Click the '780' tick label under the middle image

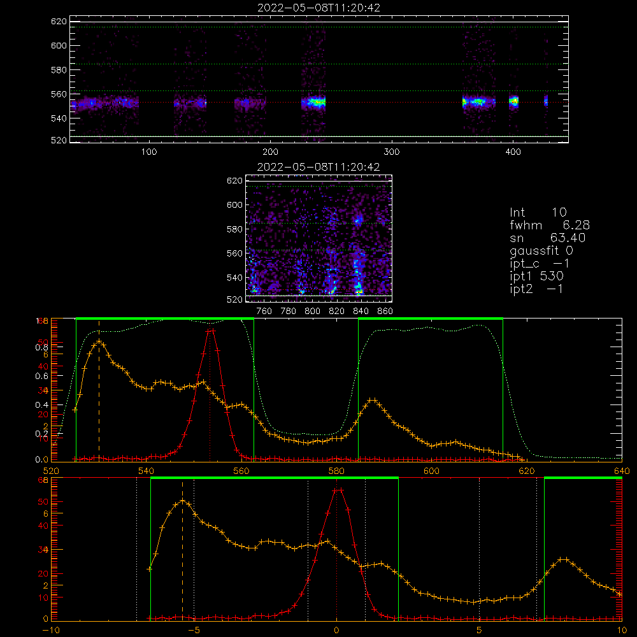coord(289,311)
